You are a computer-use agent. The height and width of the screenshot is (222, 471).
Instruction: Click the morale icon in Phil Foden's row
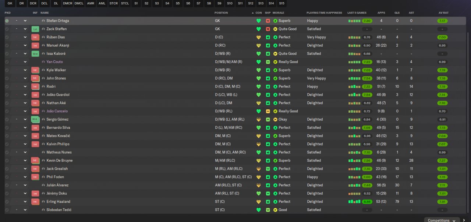[275, 177]
